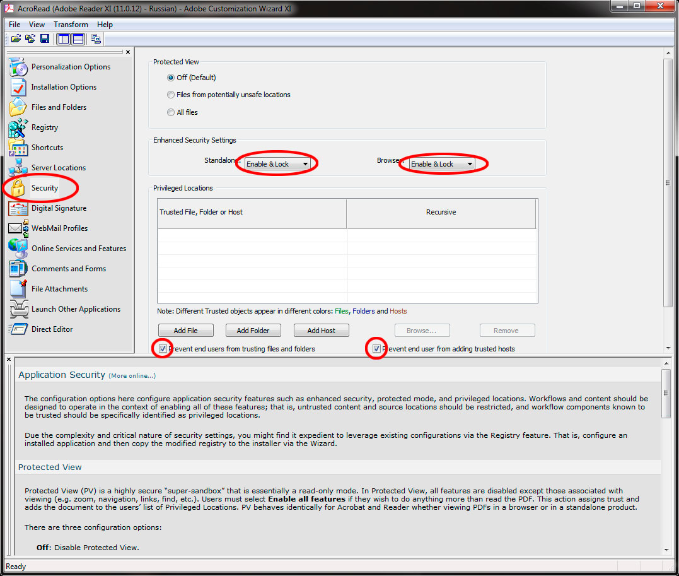Viewport: 679px width, 576px height.
Task: Open the Shortcuts section
Action: [37, 148]
